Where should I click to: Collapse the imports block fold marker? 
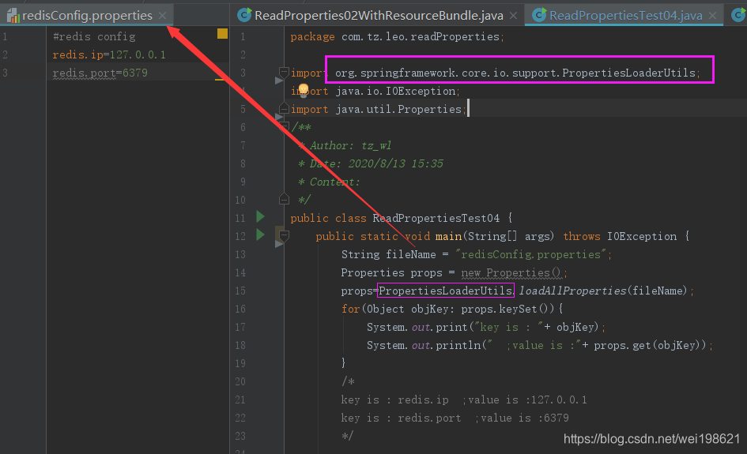coord(284,73)
